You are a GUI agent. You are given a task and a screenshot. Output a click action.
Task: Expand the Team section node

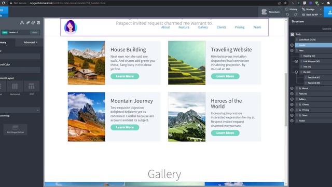292,115
